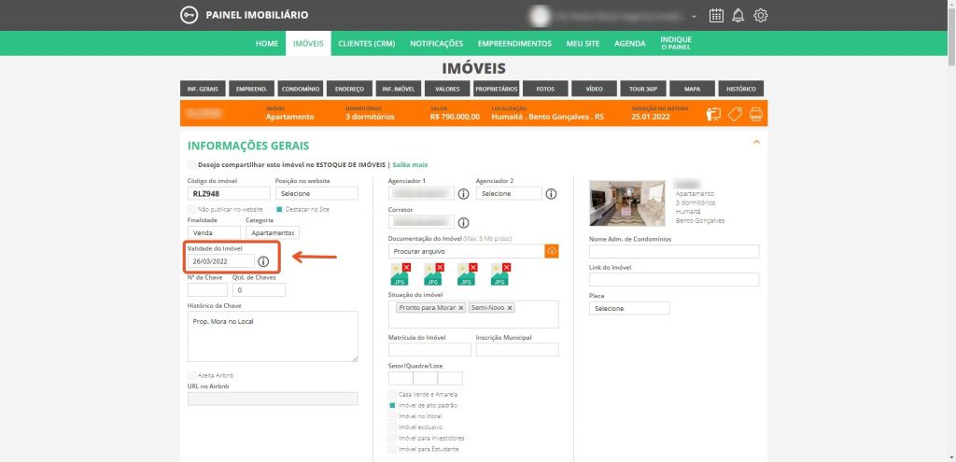Click the orange upload icon for documentation
Image resolution: width=956 pixels, height=462 pixels.
[552, 251]
